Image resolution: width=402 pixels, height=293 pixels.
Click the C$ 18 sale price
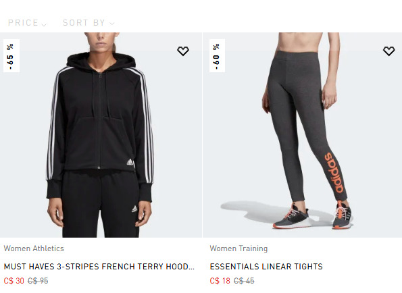pos(220,281)
